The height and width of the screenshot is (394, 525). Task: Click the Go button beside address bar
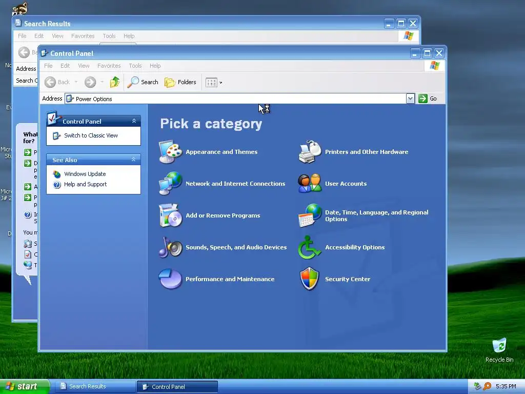(428, 98)
